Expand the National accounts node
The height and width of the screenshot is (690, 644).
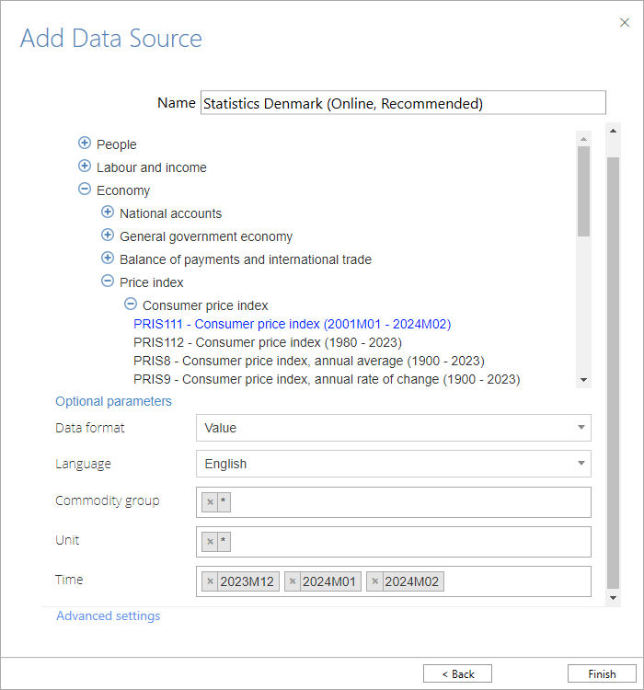108,213
